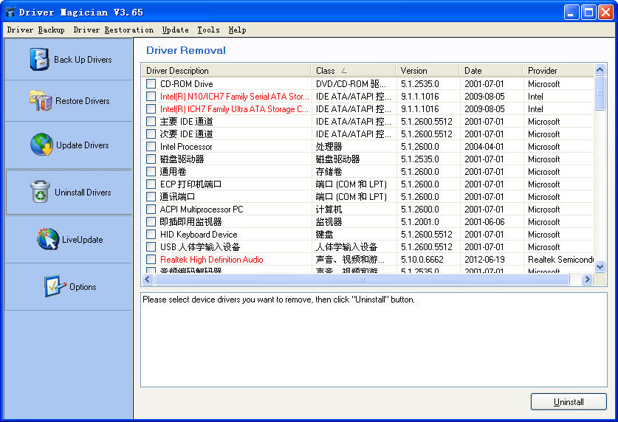
Task: Click the Driver Magician title bar hat icon
Action: click(x=10, y=13)
